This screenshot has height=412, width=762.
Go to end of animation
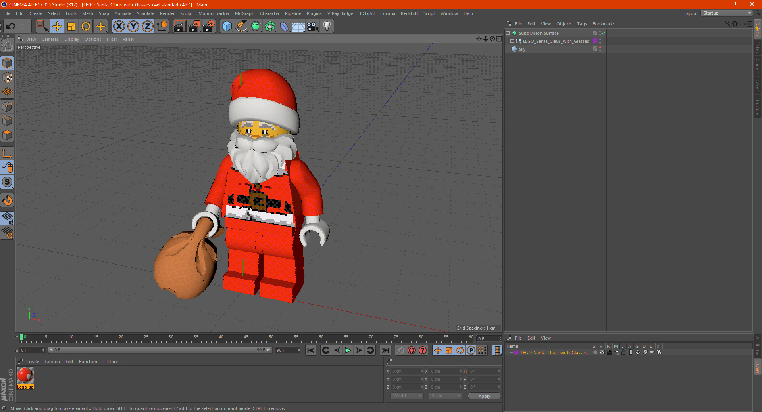385,350
